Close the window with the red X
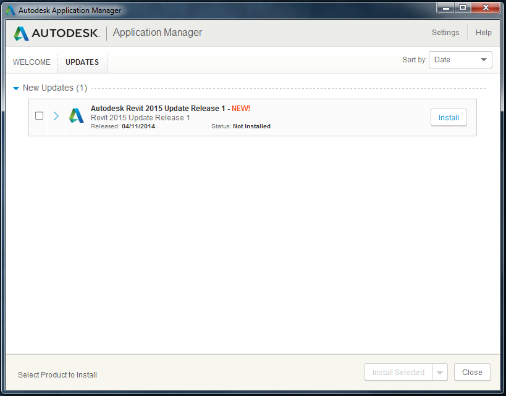 [x=486, y=8]
